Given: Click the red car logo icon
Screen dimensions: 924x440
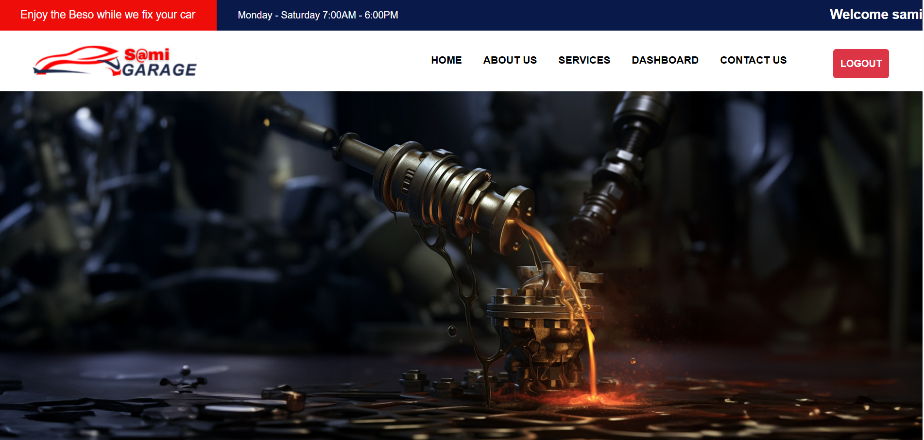Looking at the screenshot, I should pos(75,61).
